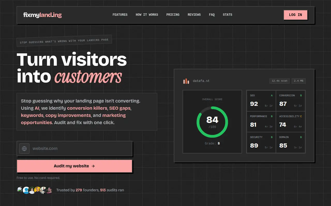Click the Log In button
This screenshot has width=331, height=206.
click(x=296, y=15)
